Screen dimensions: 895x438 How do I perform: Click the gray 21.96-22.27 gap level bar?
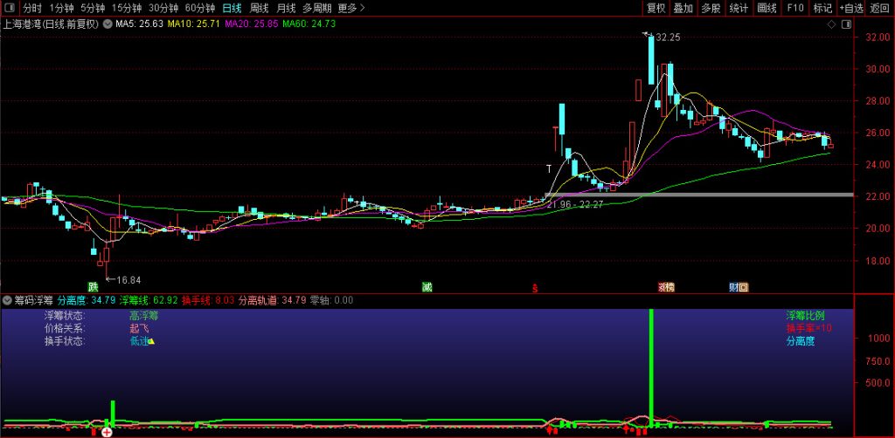tap(699, 194)
